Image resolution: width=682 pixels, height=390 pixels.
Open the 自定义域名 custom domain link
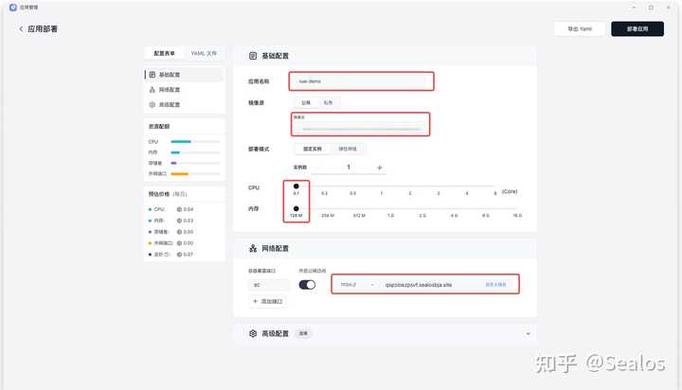[x=495, y=285]
